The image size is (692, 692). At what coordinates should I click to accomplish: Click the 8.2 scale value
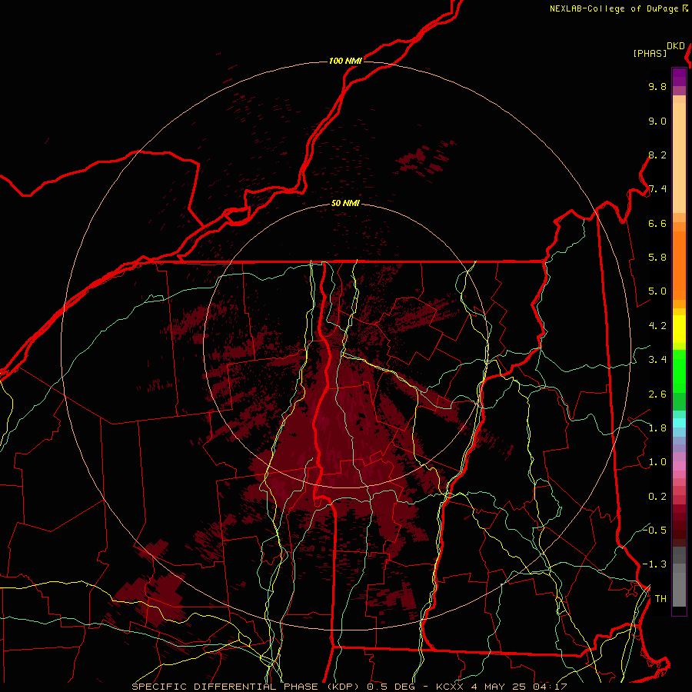coord(657,155)
